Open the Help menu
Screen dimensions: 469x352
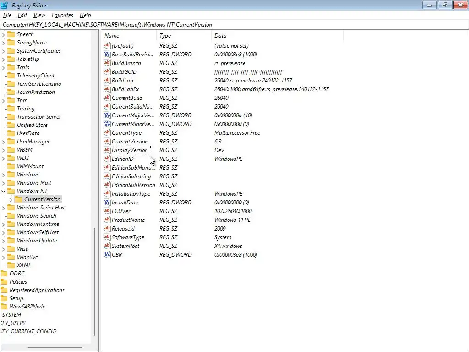pos(85,15)
